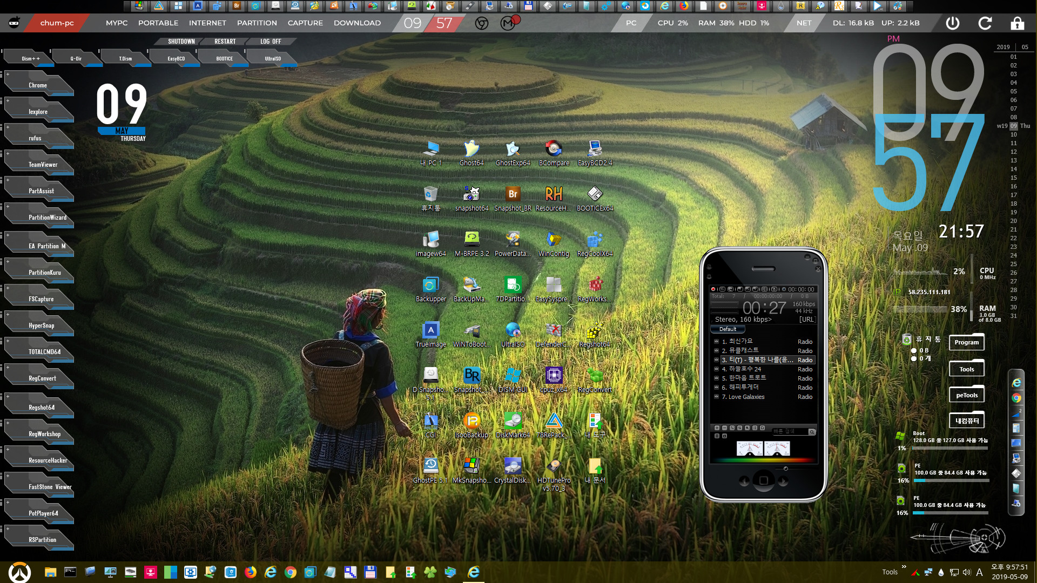Open CrystalDisk desktop icon
The height and width of the screenshot is (583, 1037).
click(x=513, y=470)
